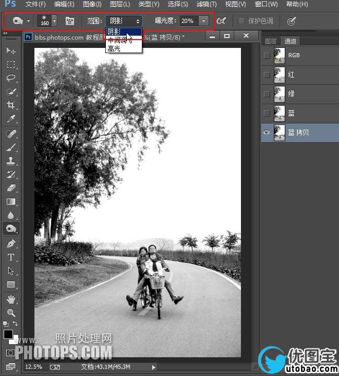The height and width of the screenshot is (376, 339).
Task: Show the RGB channel visibility
Action: pos(267,55)
